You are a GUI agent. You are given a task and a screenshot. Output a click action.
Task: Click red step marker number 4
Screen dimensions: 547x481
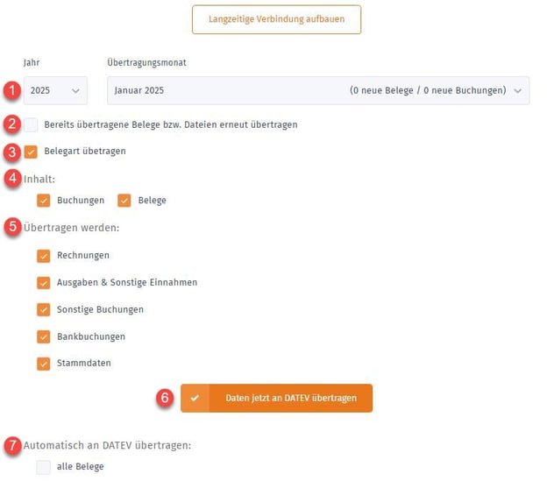(x=11, y=178)
